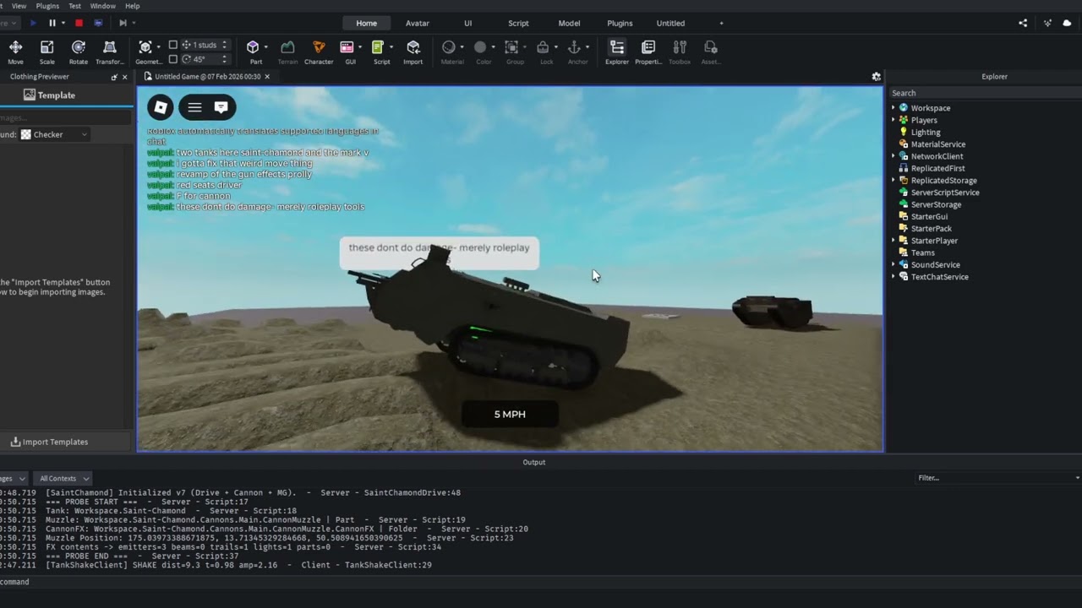Close the Untitled Game document tab
The height and width of the screenshot is (608, 1082).
tap(267, 76)
